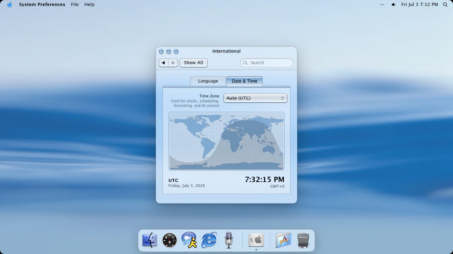453x254 pixels.
Task: Open Finder from the dock
Action: pyautogui.click(x=150, y=240)
